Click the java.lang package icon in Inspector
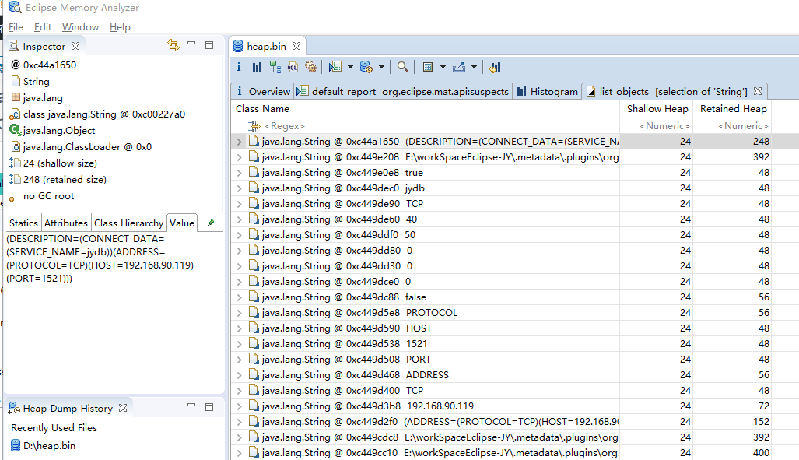Viewport: 799px width, 460px height. point(16,98)
